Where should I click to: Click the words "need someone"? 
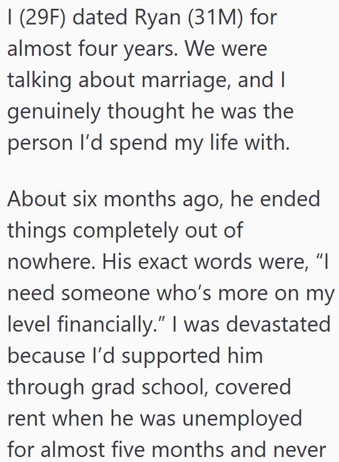coord(79,294)
